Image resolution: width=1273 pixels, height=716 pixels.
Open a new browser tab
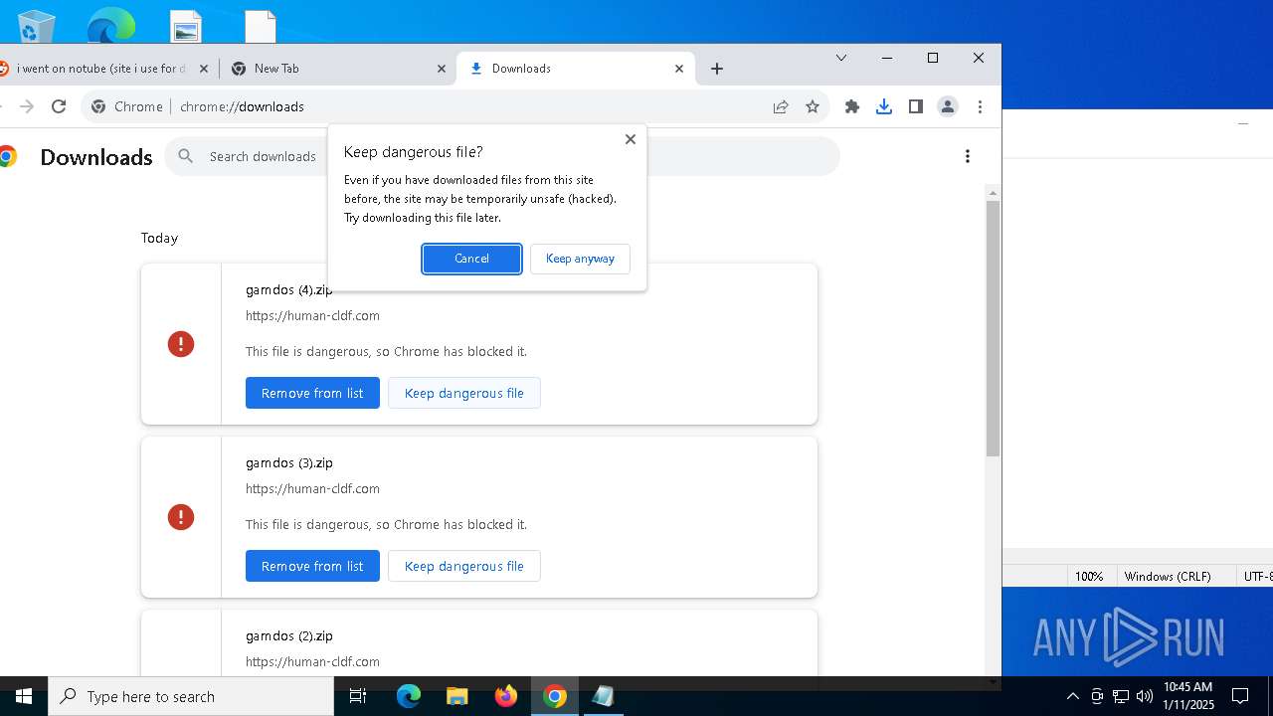coord(717,69)
